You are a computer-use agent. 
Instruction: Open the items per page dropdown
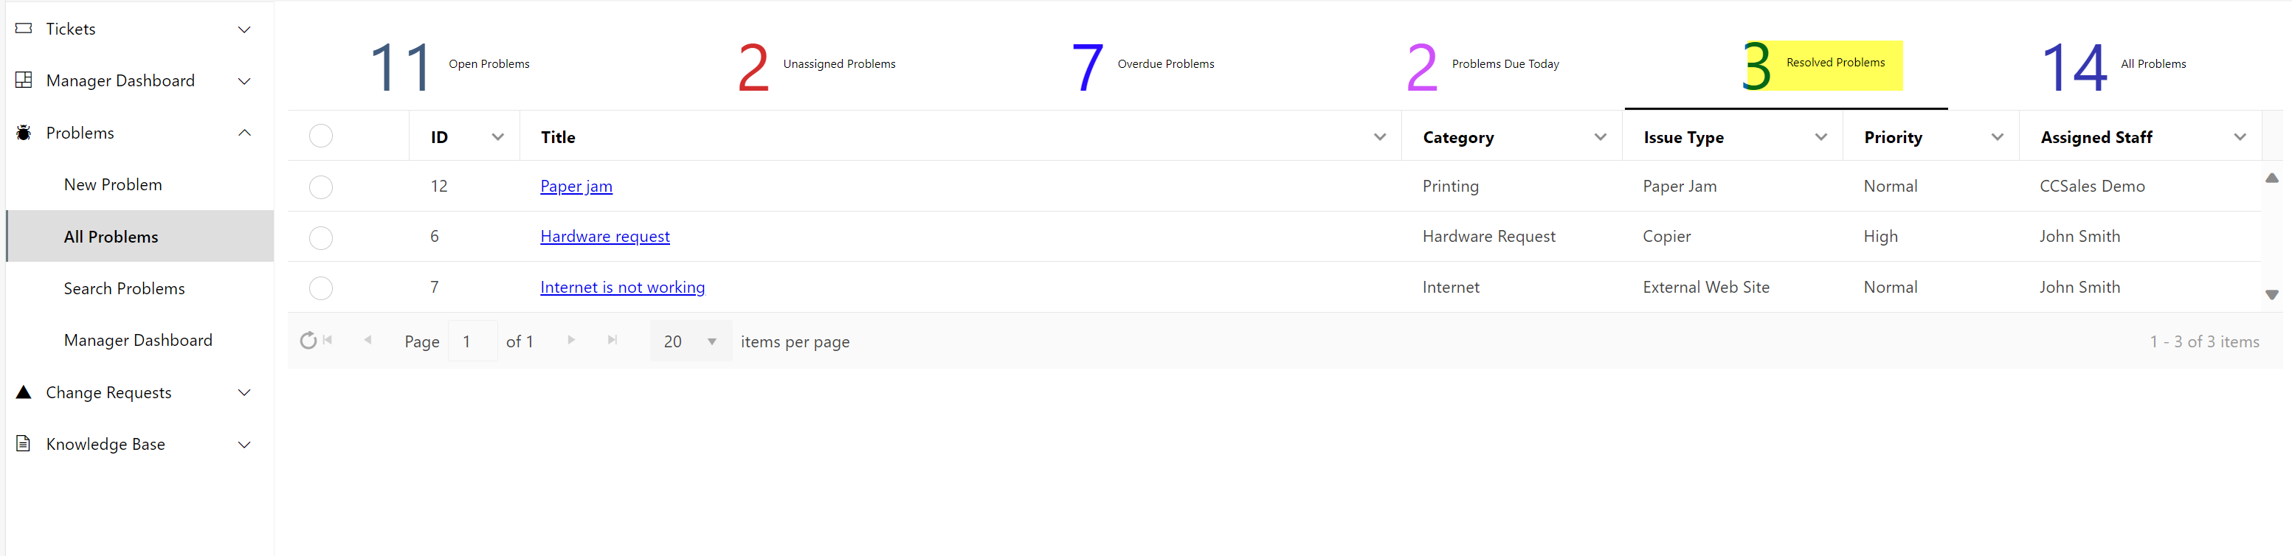click(x=711, y=341)
